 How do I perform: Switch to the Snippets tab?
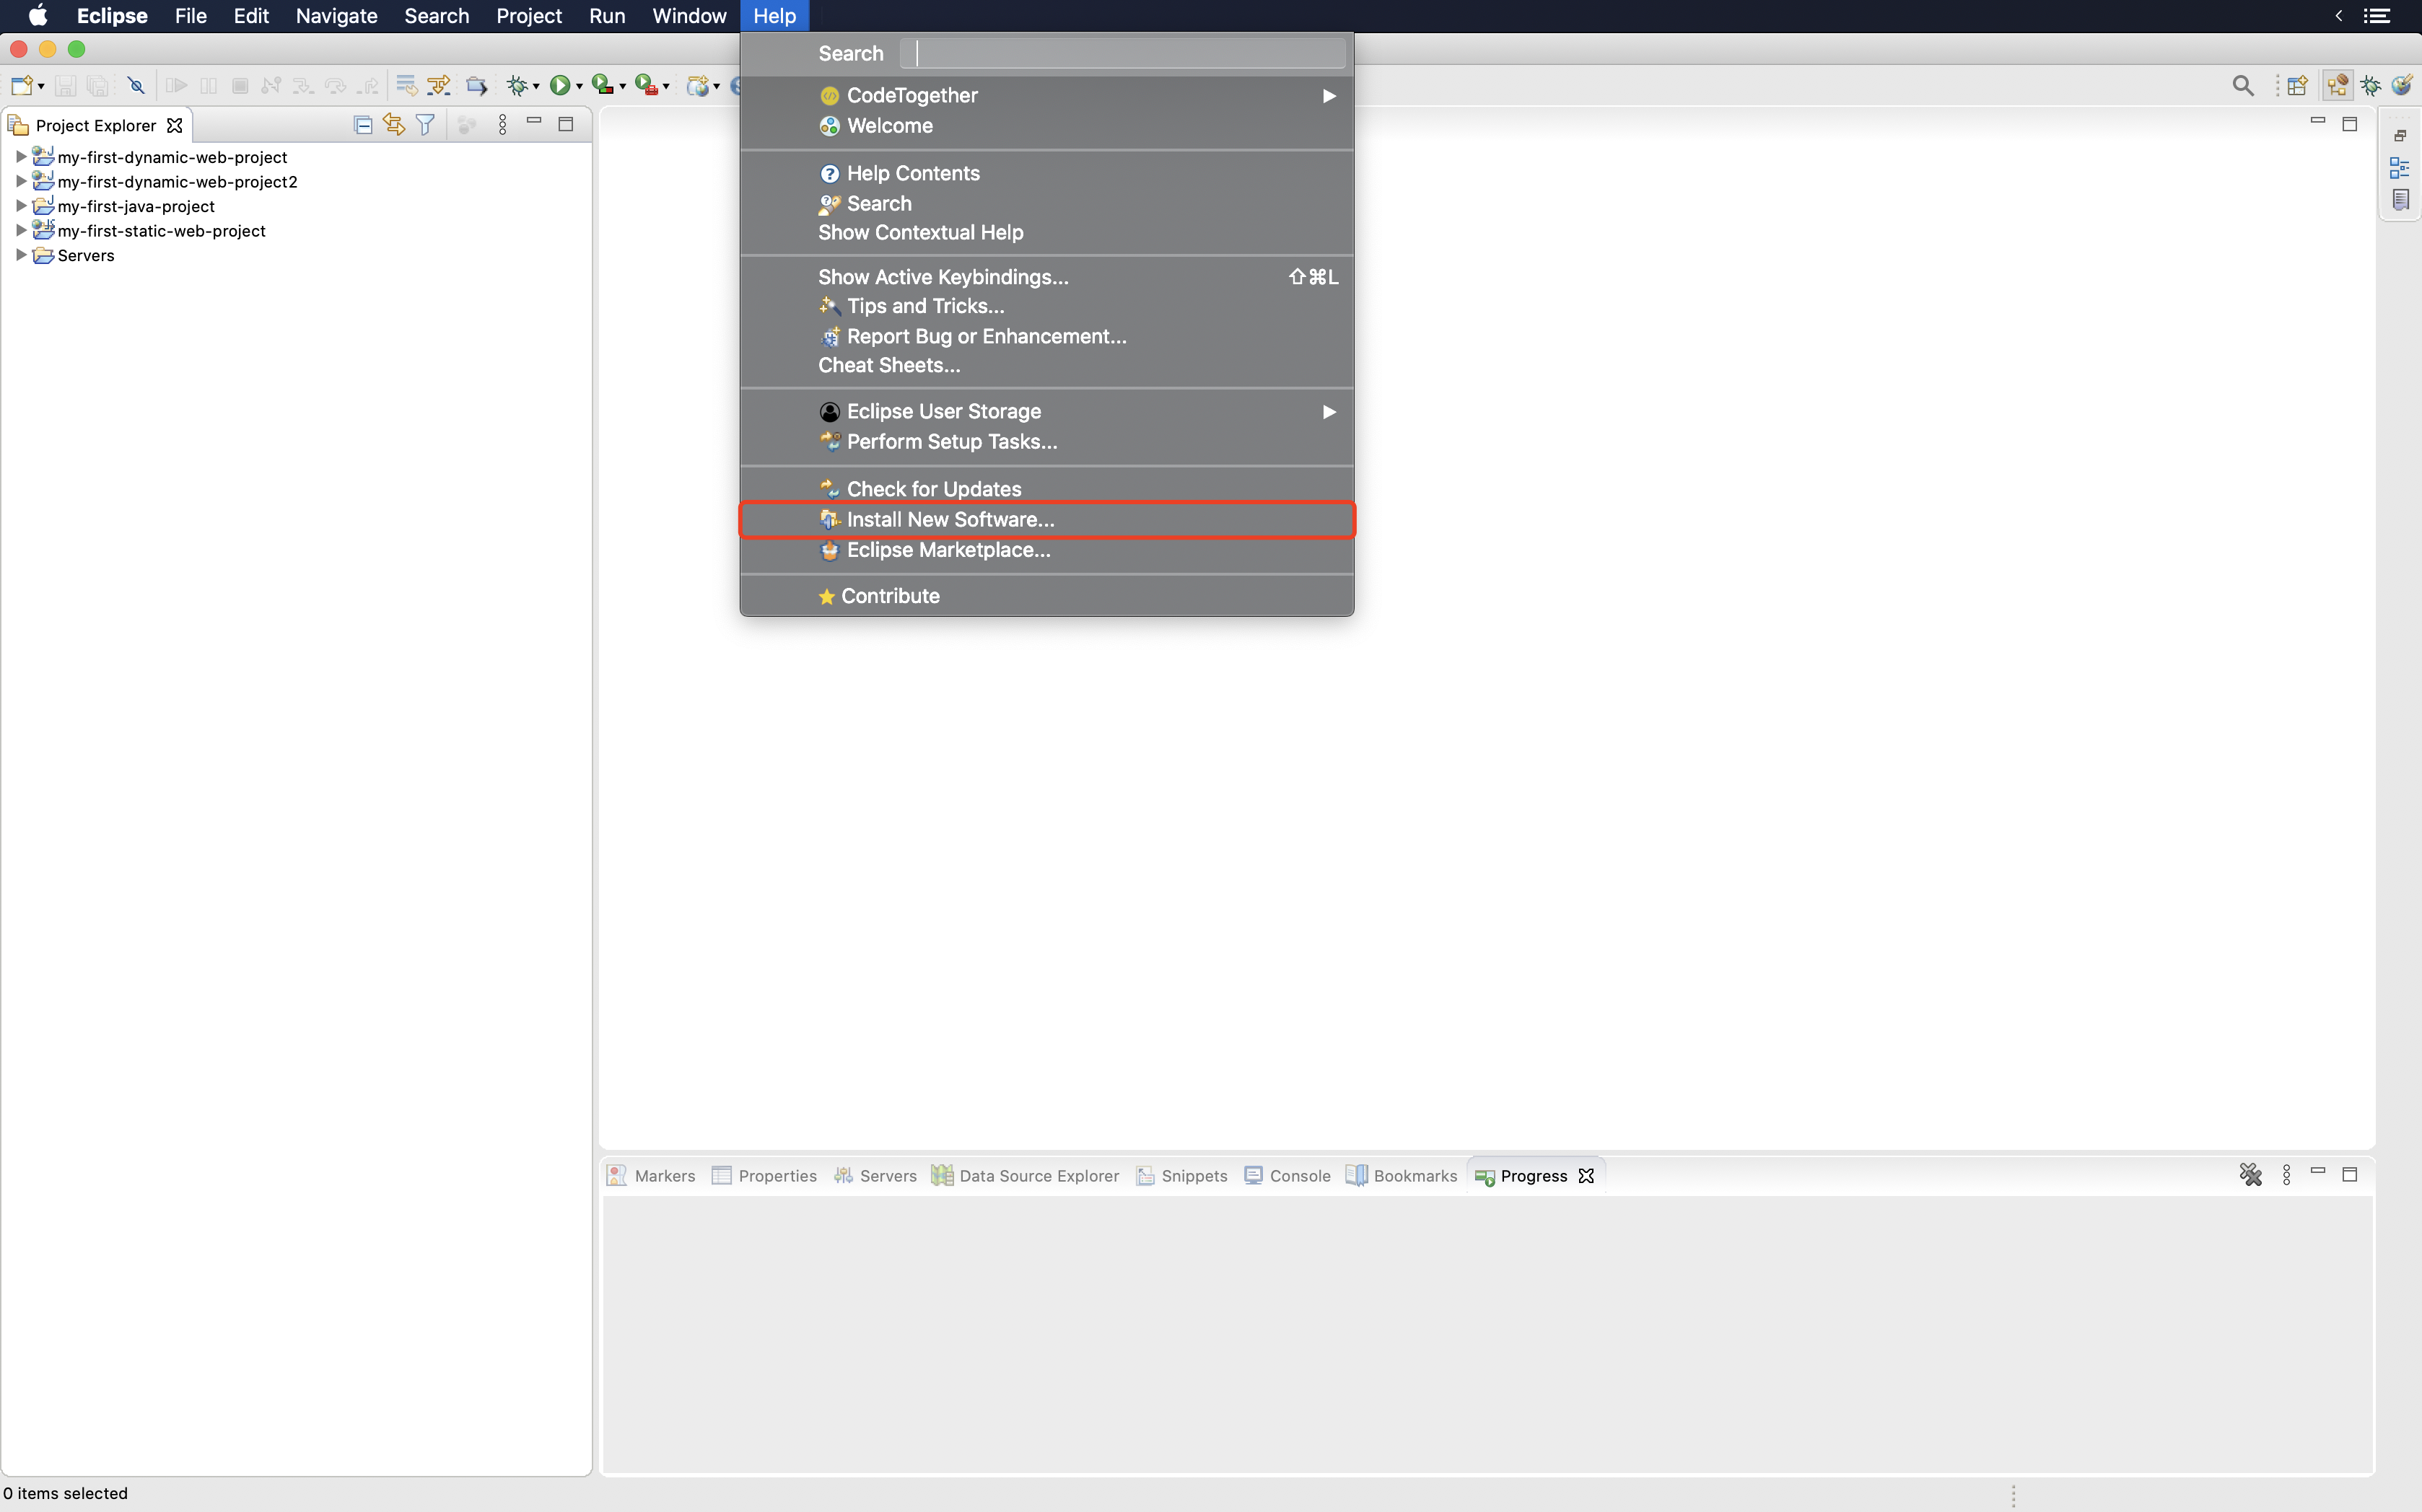[x=1181, y=1176]
